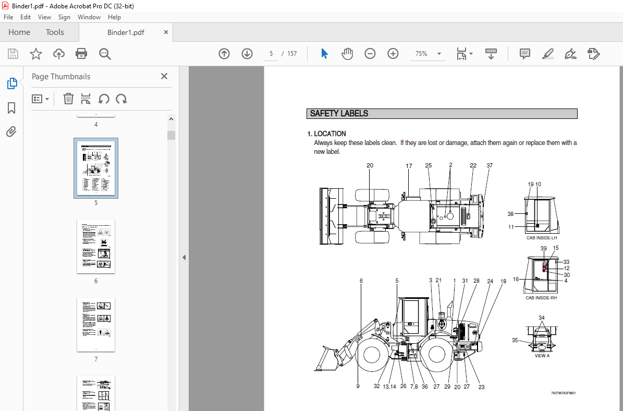The image size is (623, 411).
Task: Delete selected page thumbnail with trash icon
Action: click(68, 99)
